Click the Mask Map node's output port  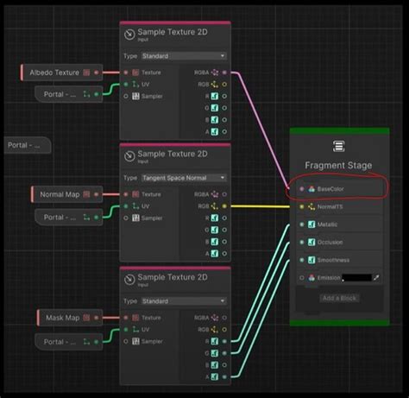point(97,318)
